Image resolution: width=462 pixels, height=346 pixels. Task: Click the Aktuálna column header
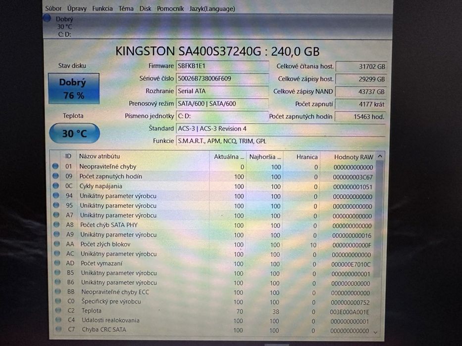228,157
